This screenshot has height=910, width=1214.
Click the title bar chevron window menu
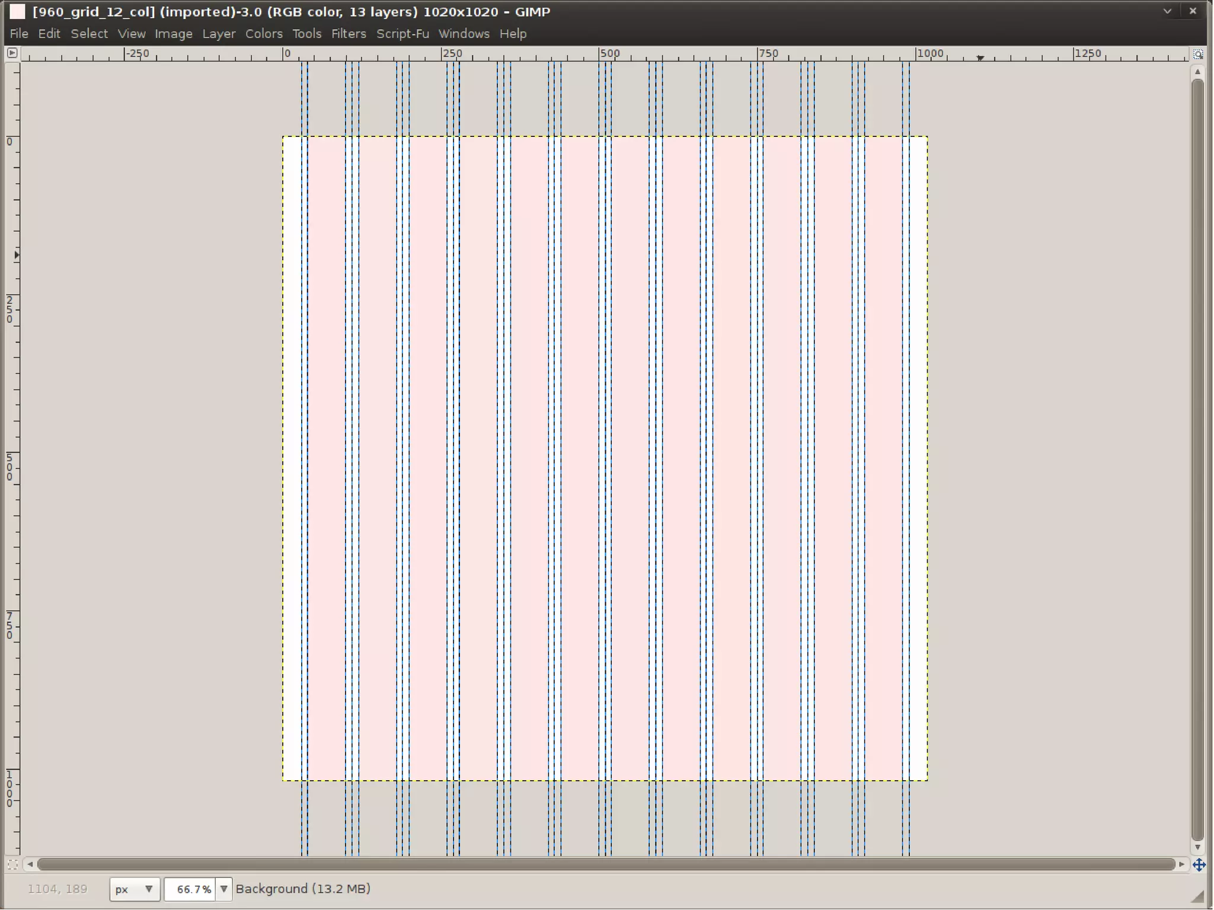(x=1167, y=11)
